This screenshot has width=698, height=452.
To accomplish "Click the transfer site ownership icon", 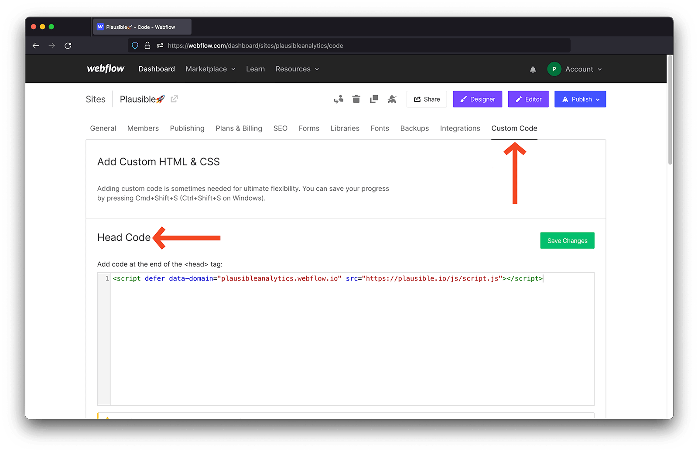I will 339,99.
